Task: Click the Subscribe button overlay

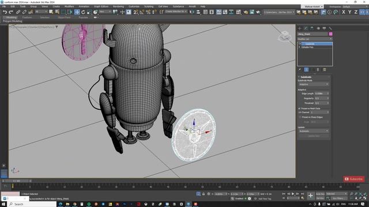Action: click(x=353, y=179)
